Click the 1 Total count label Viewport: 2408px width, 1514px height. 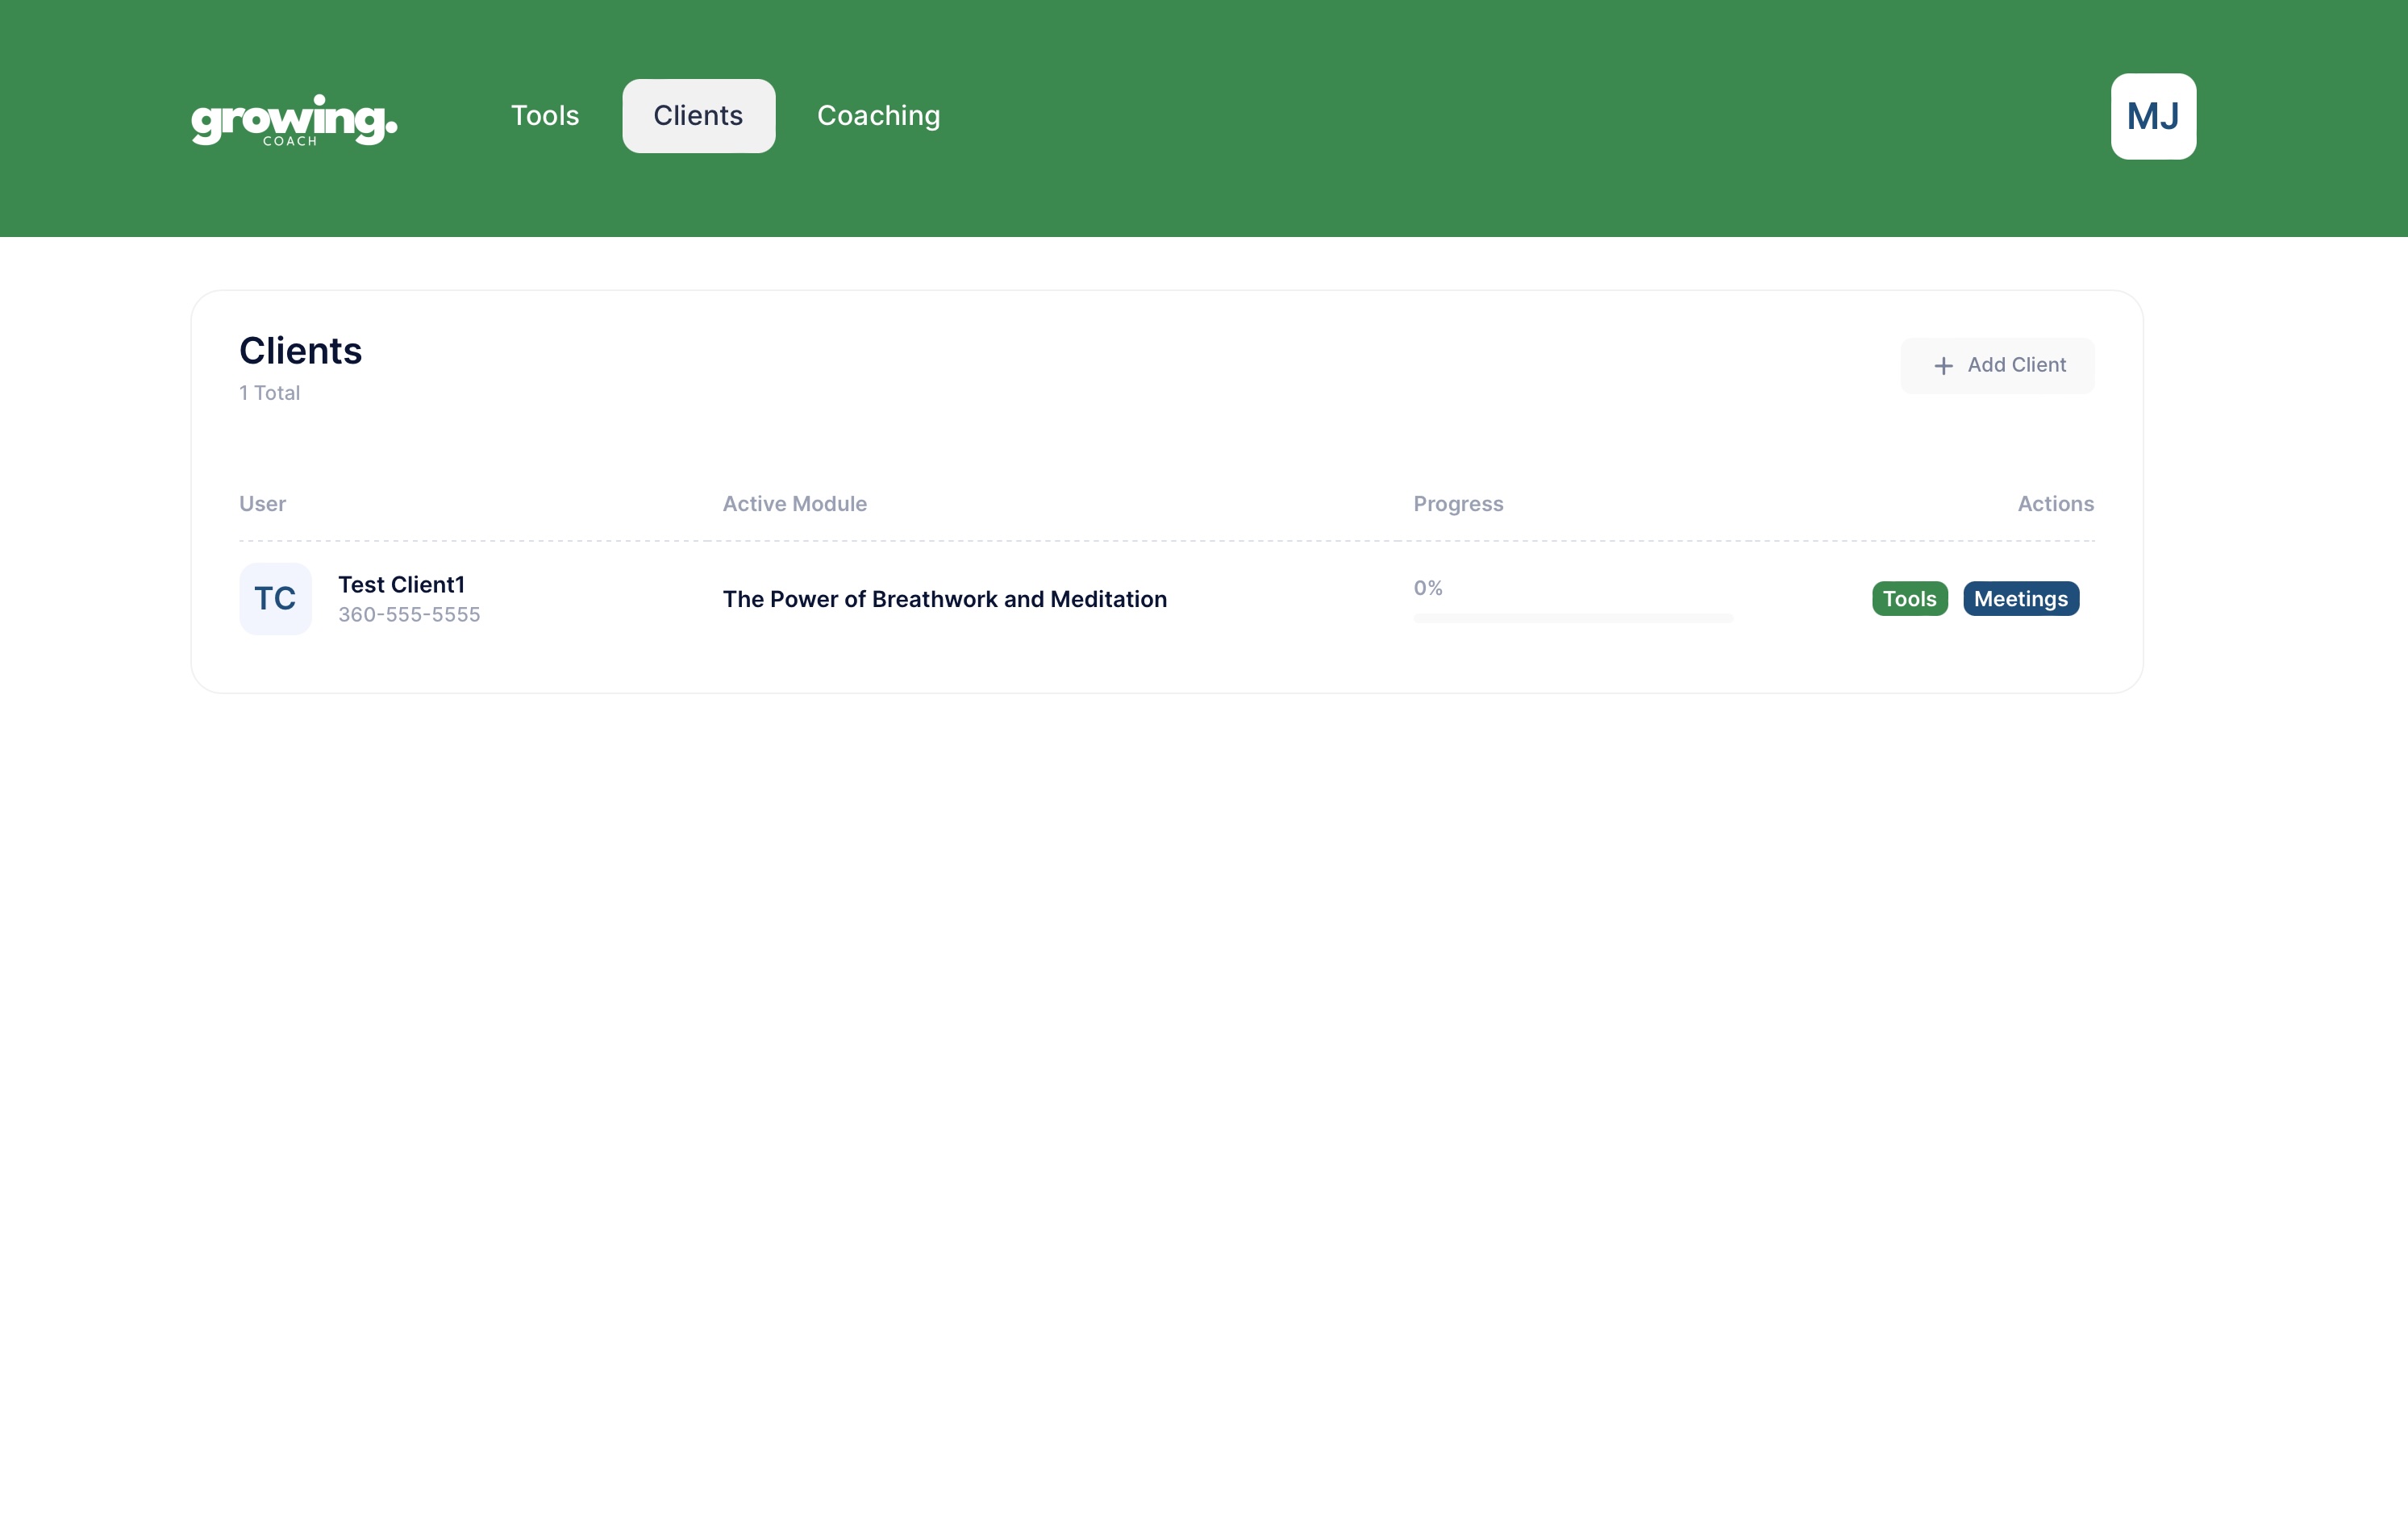tap(269, 393)
